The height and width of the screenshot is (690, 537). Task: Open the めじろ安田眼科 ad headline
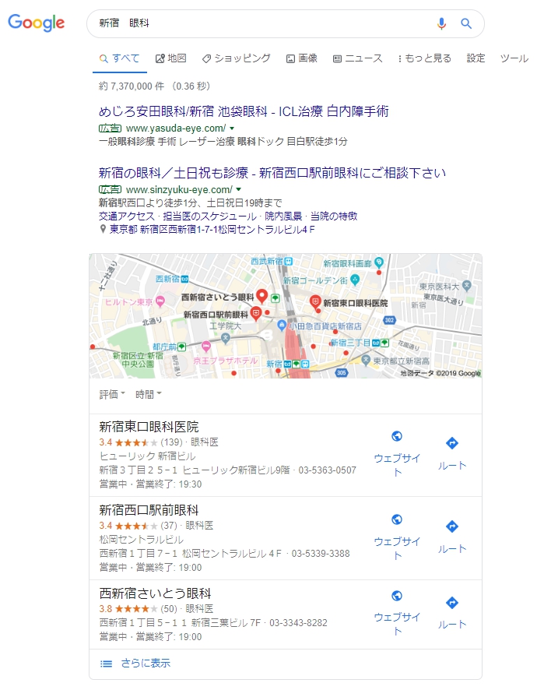(244, 111)
